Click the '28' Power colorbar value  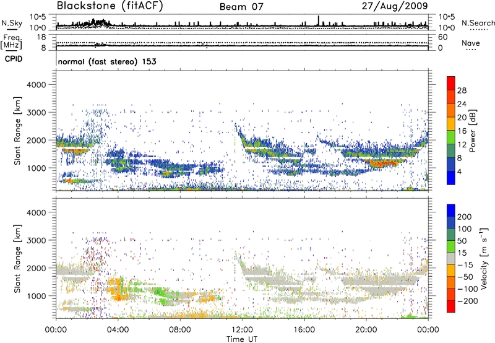[x=462, y=90]
